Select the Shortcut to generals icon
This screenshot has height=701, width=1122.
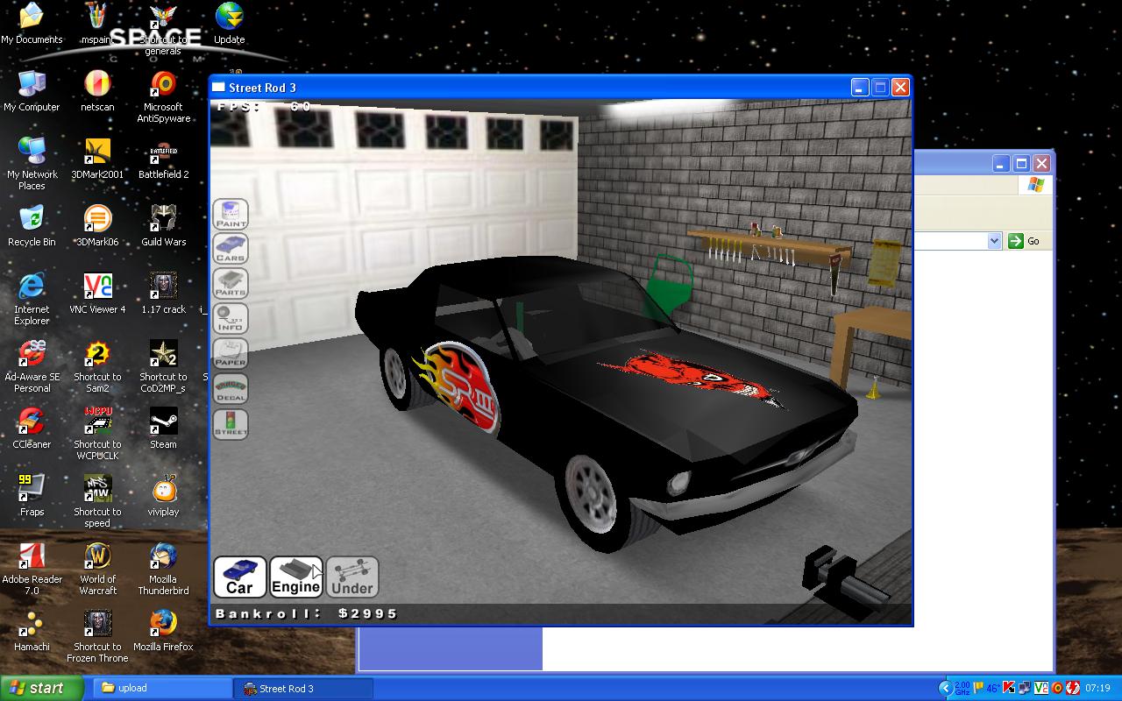(163, 29)
